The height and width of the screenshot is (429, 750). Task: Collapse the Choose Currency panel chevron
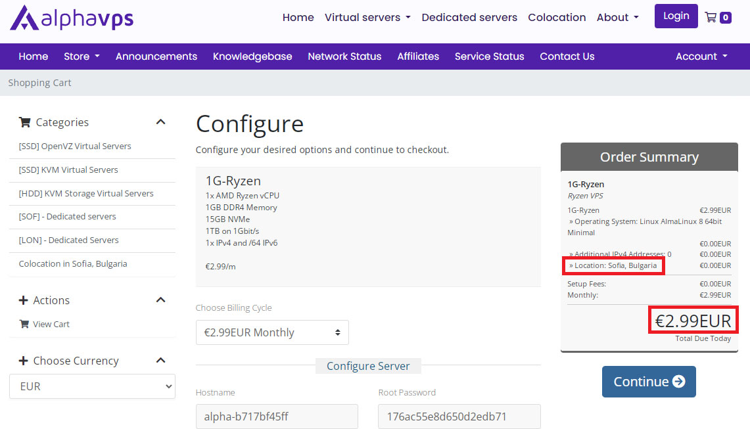[160, 360]
